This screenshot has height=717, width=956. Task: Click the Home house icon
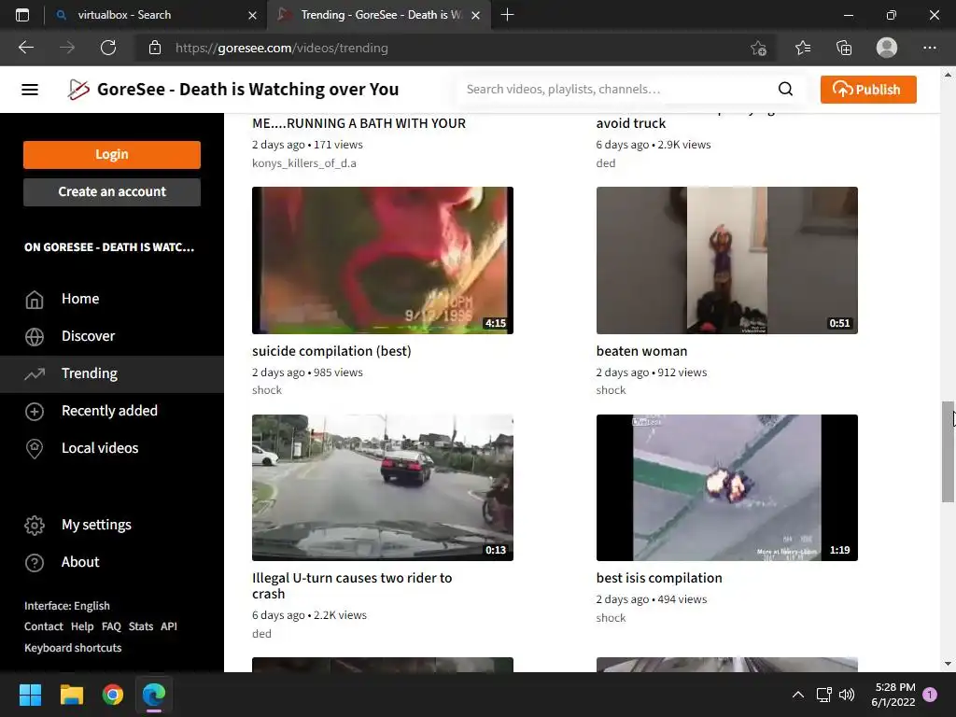(x=35, y=300)
